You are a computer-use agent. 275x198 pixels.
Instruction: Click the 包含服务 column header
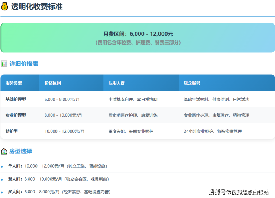pyautogui.click(x=192, y=83)
